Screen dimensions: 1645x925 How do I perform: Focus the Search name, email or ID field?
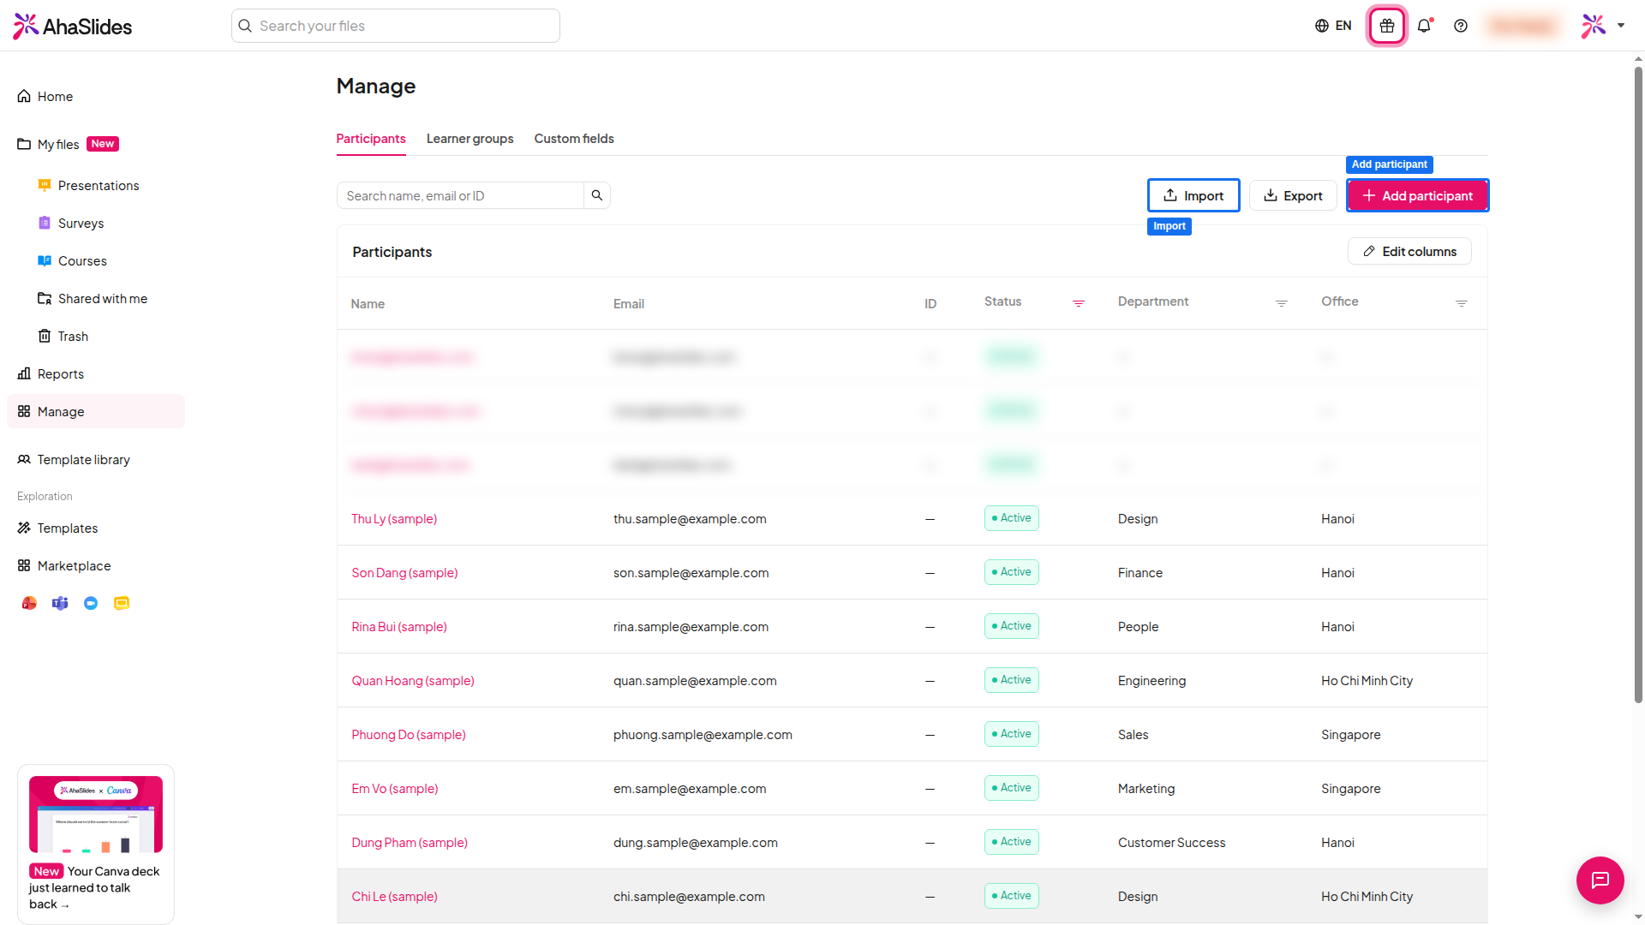pos(461,195)
